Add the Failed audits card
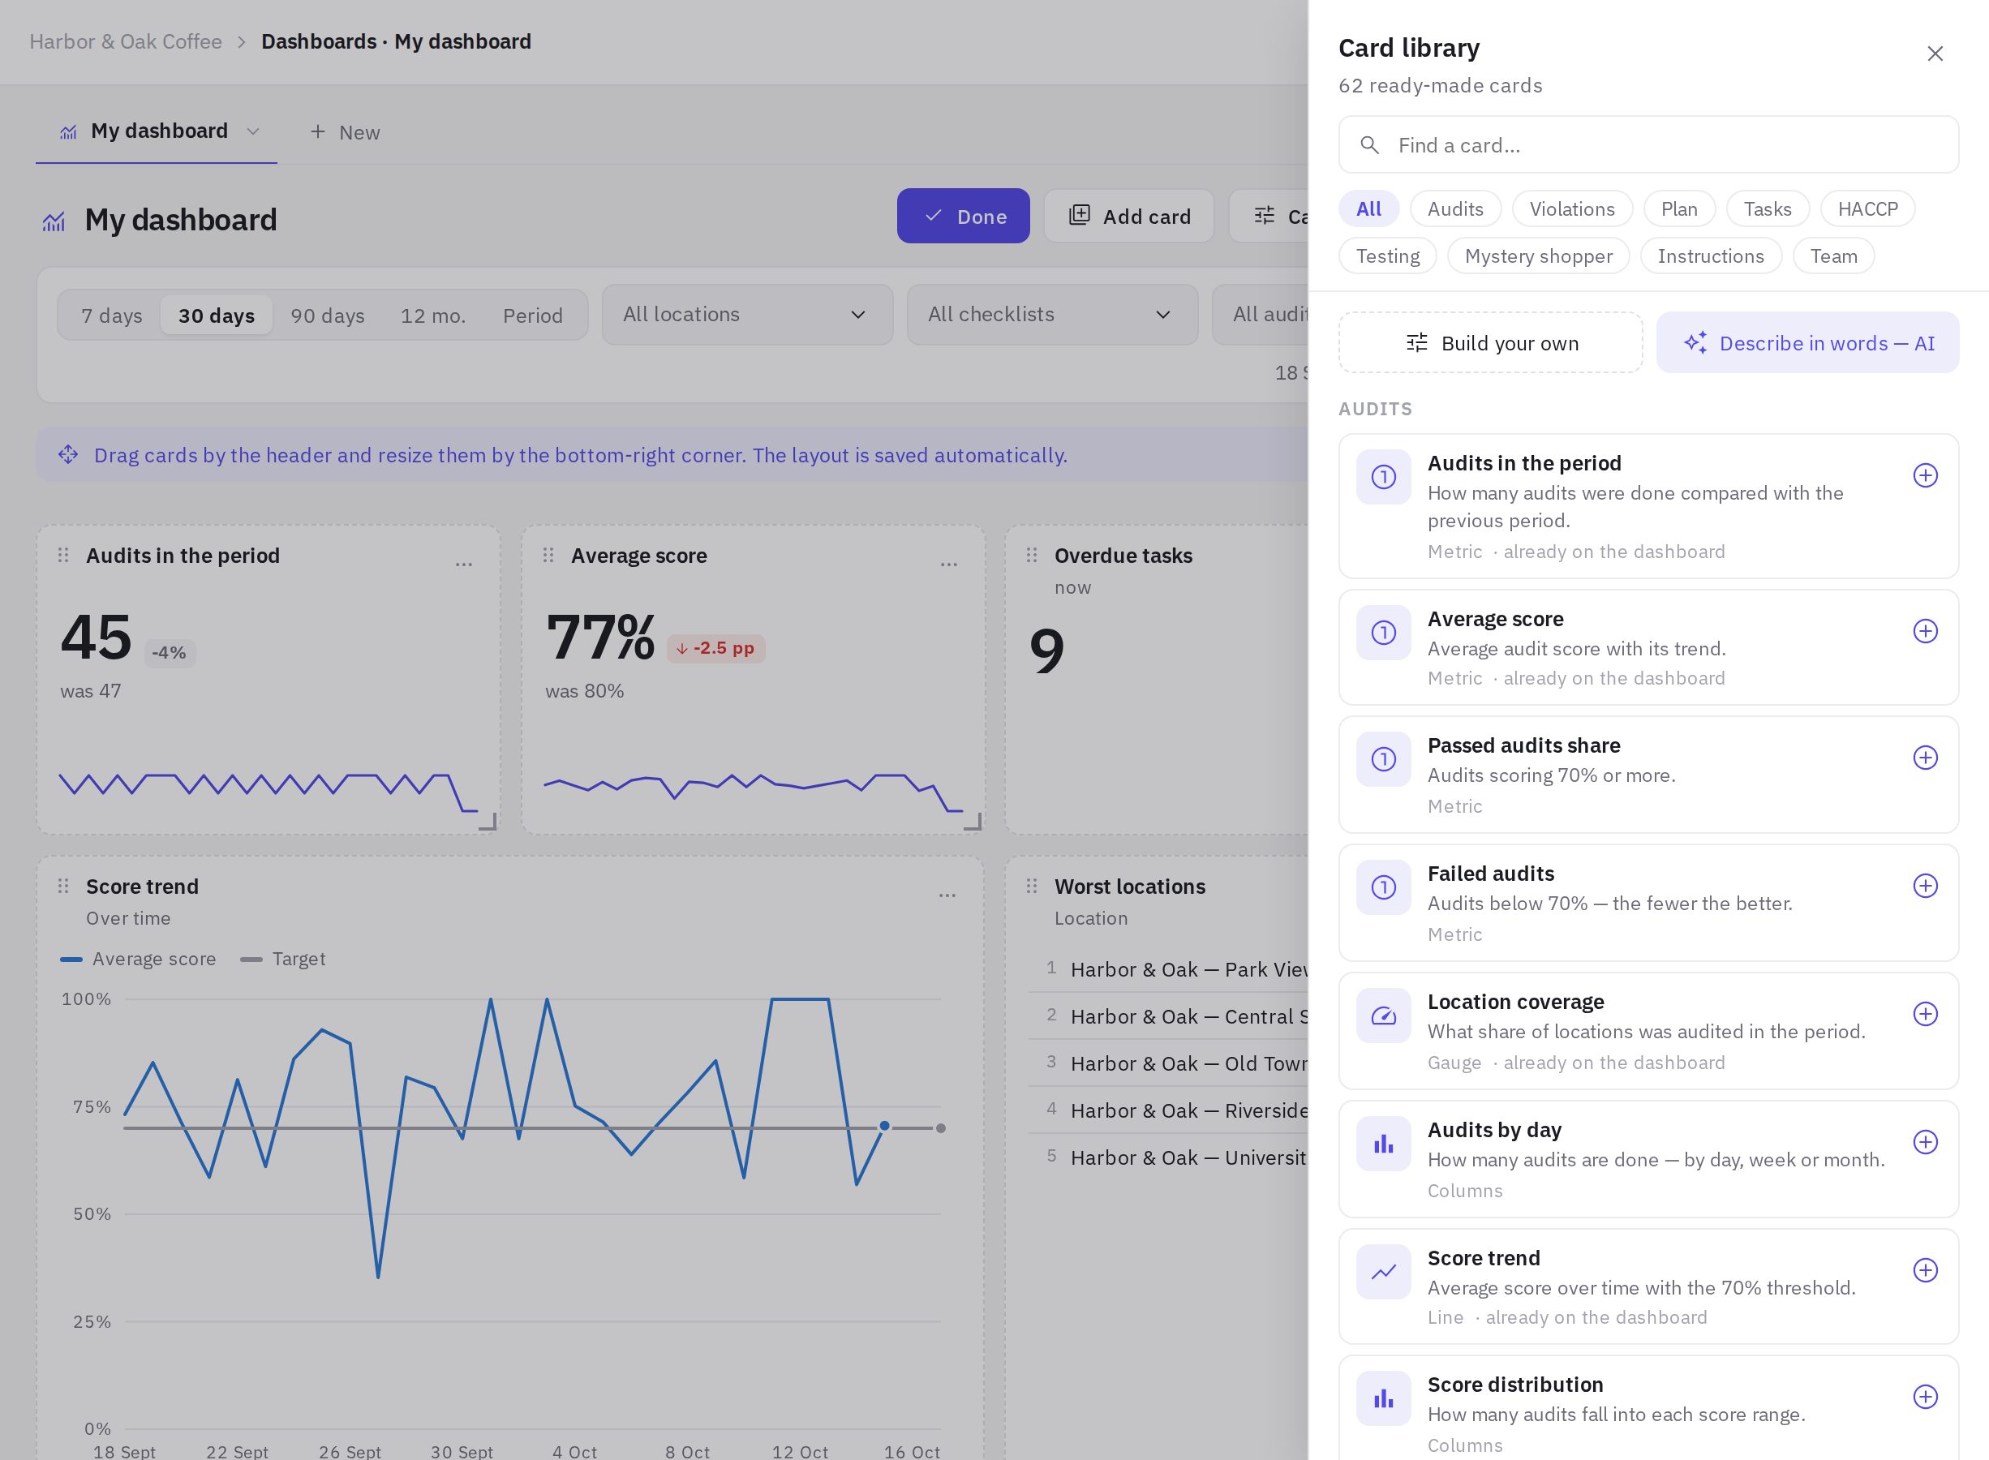This screenshot has height=1460, width=1989. [x=1924, y=887]
